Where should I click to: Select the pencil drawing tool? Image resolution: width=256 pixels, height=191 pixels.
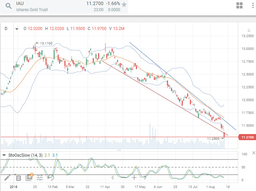pos(7,177)
